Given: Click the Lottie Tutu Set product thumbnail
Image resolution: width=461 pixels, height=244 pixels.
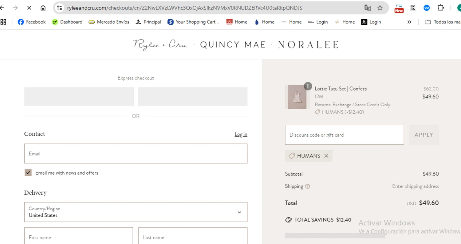Looking at the screenshot, I should pos(297,97).
